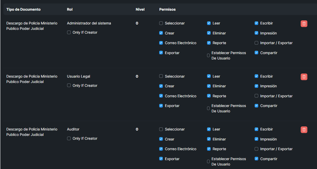This screenshot has width=317, height=169.
Task: Click the Permisos column header
Action: coord(167,9)
